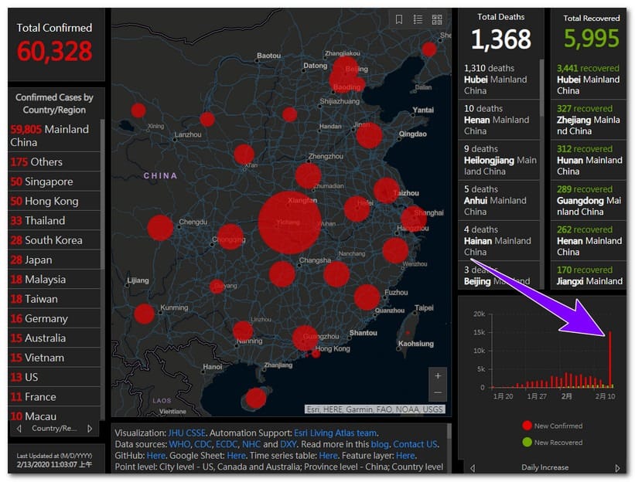The image size is (635, 482).
Task: Select Henan 10 deaths entry
Action: pyautogui.click(x=499, y=120)
